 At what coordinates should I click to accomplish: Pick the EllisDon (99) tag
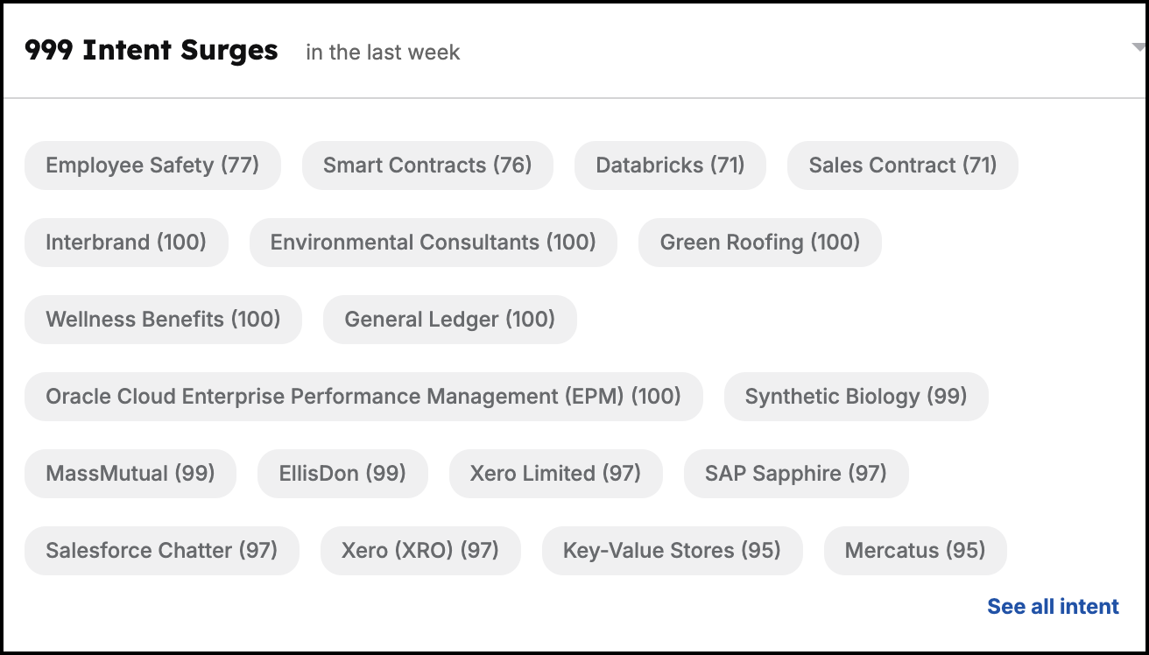click(x=342, y=474)
